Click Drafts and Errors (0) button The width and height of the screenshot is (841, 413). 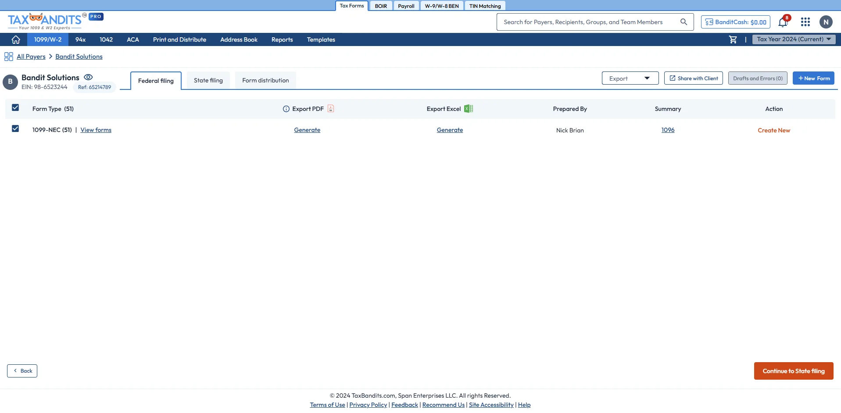click(x=758, y=78)
